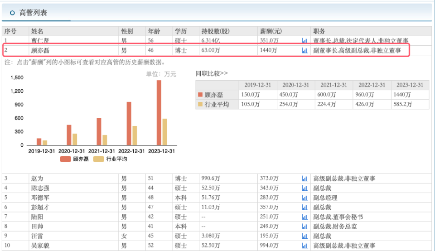Click the 姓名 column header
Screen dimensions: 435x251
[x=37, y=31]
